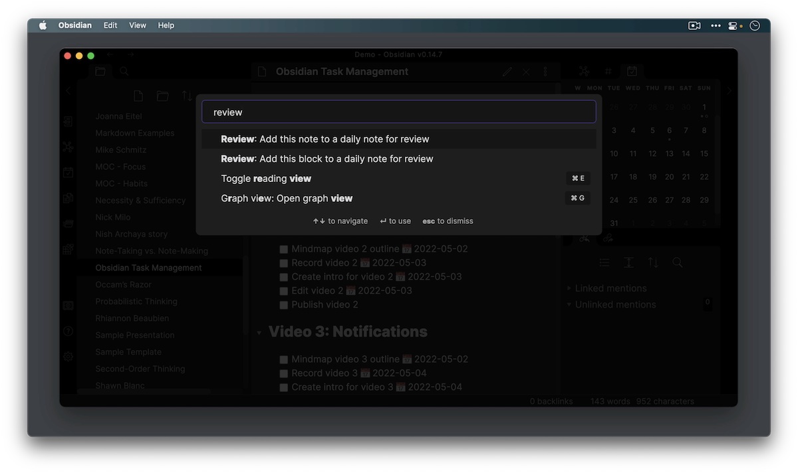Check the Edit video 2 task
Image resolution: width=798 pixels, height=473 pixels.
[x=283, y=291]
